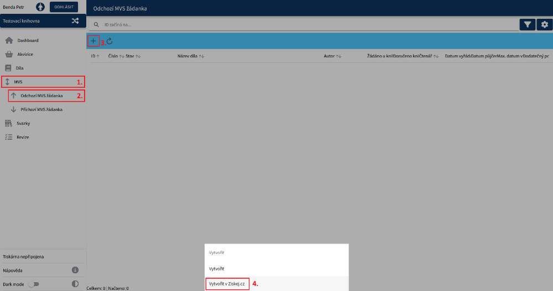Go to the Dashboard page
Viewport: 553px width, 291px height.
click(x=28, y=40)
